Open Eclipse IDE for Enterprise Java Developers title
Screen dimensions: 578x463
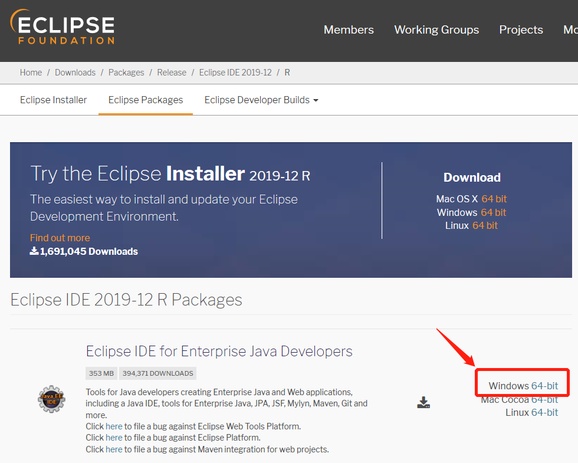coord(219,352)
